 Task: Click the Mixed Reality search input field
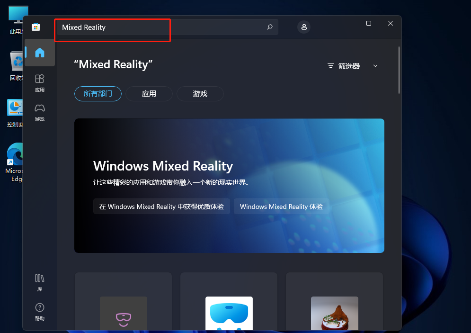pos(161,27)
